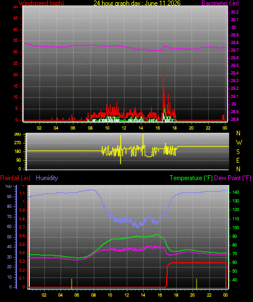Click the magenta 'Barometer (.in)' axis title

tap(220, 3)
